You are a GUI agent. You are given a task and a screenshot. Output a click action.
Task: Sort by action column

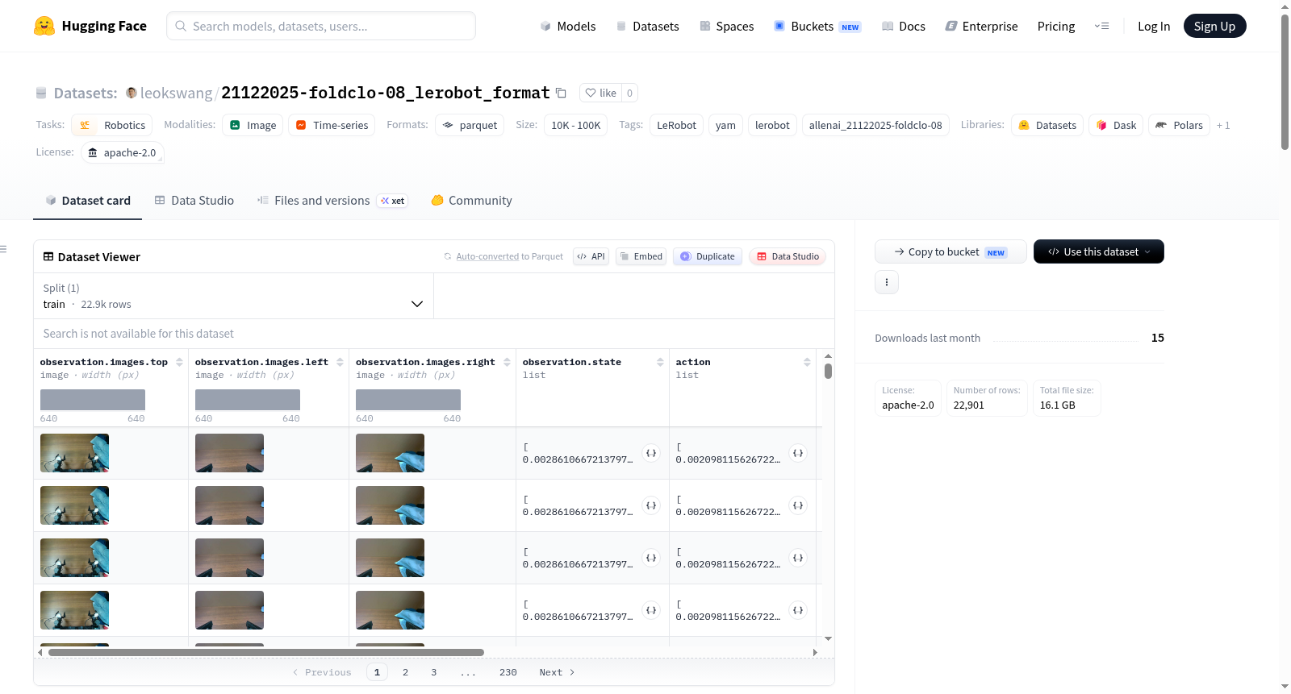coord(807,362)
